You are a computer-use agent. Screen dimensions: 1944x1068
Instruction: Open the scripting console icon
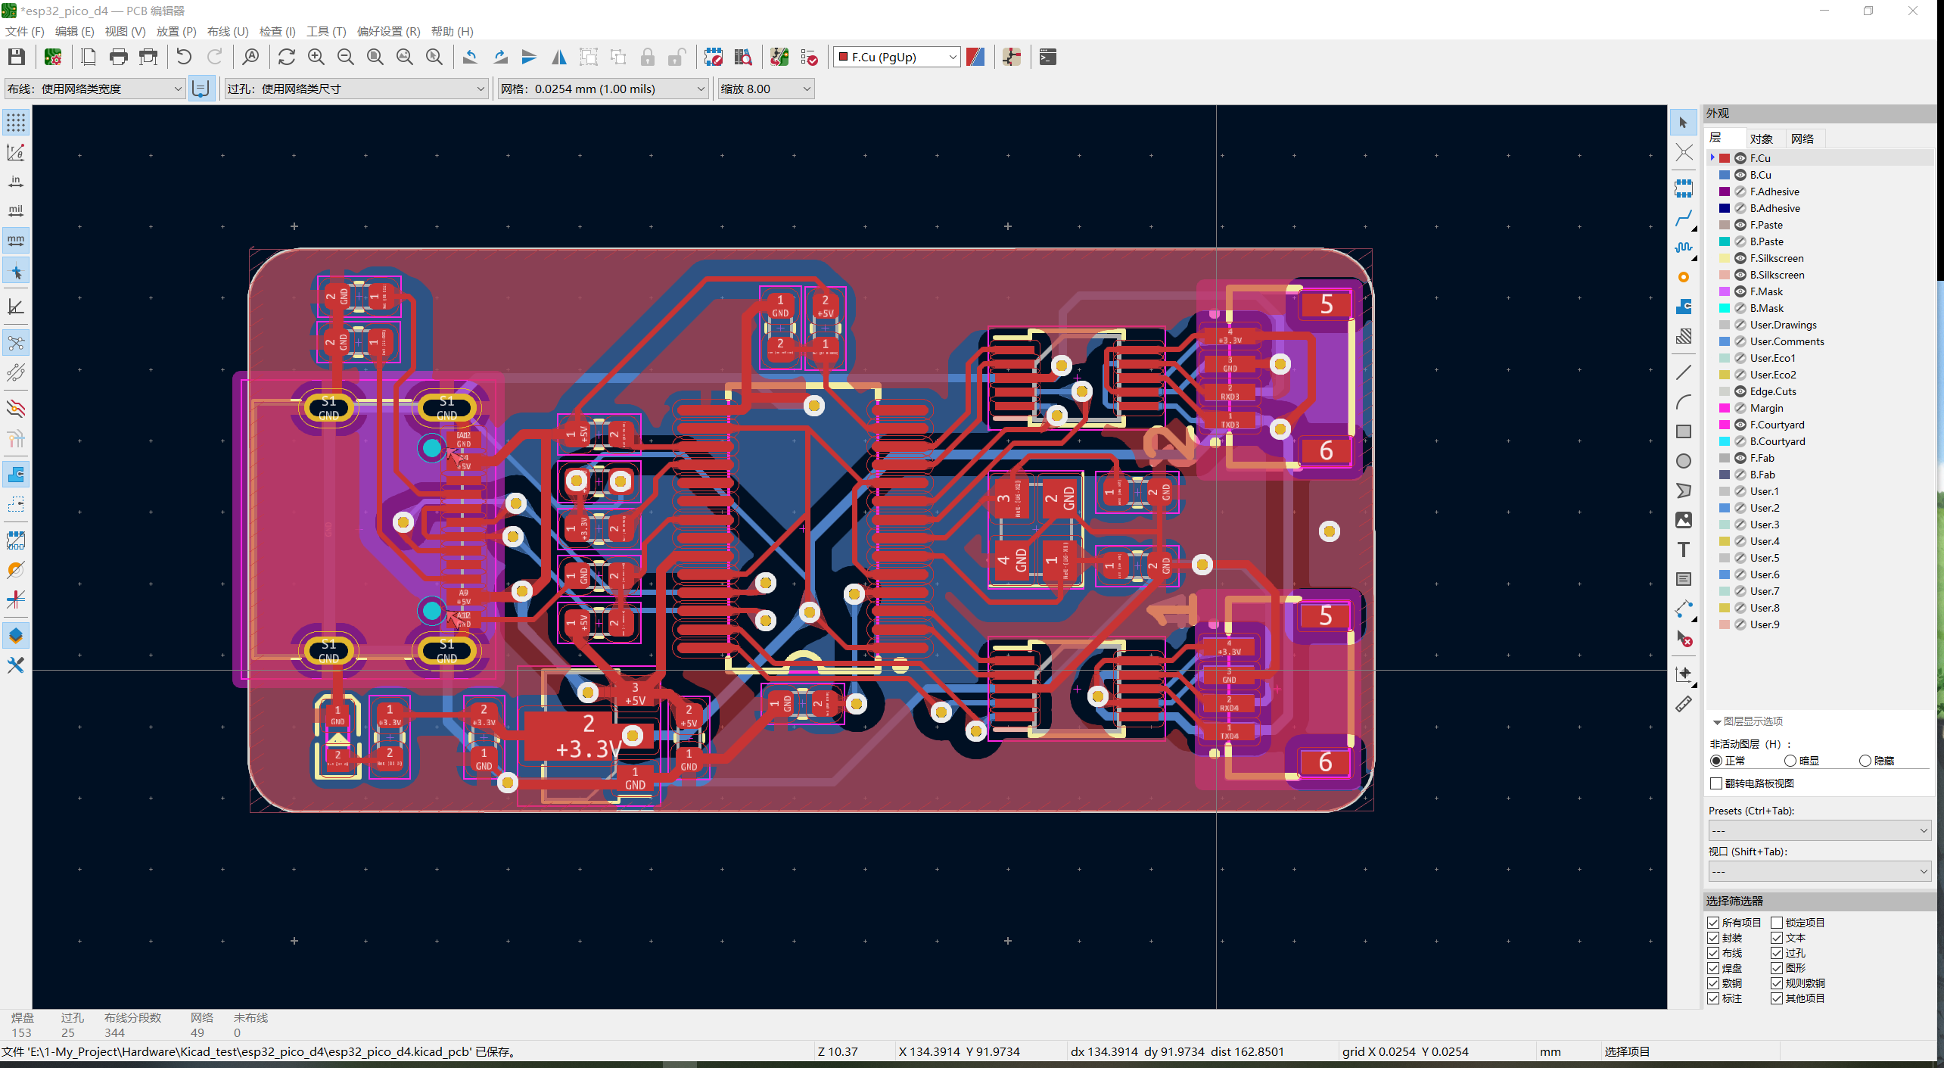pyautogui.click(x=1047, y=57)
